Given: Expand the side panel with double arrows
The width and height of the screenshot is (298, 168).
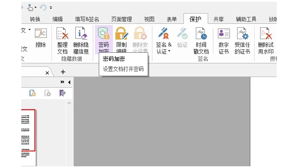Looking at the screenshot, I should pos(62,82).
